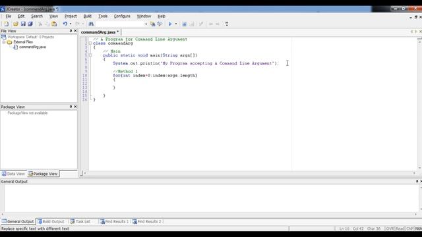Click the Find binoculars icon
This screenshot has height=237, width=422.
point(91,24)
